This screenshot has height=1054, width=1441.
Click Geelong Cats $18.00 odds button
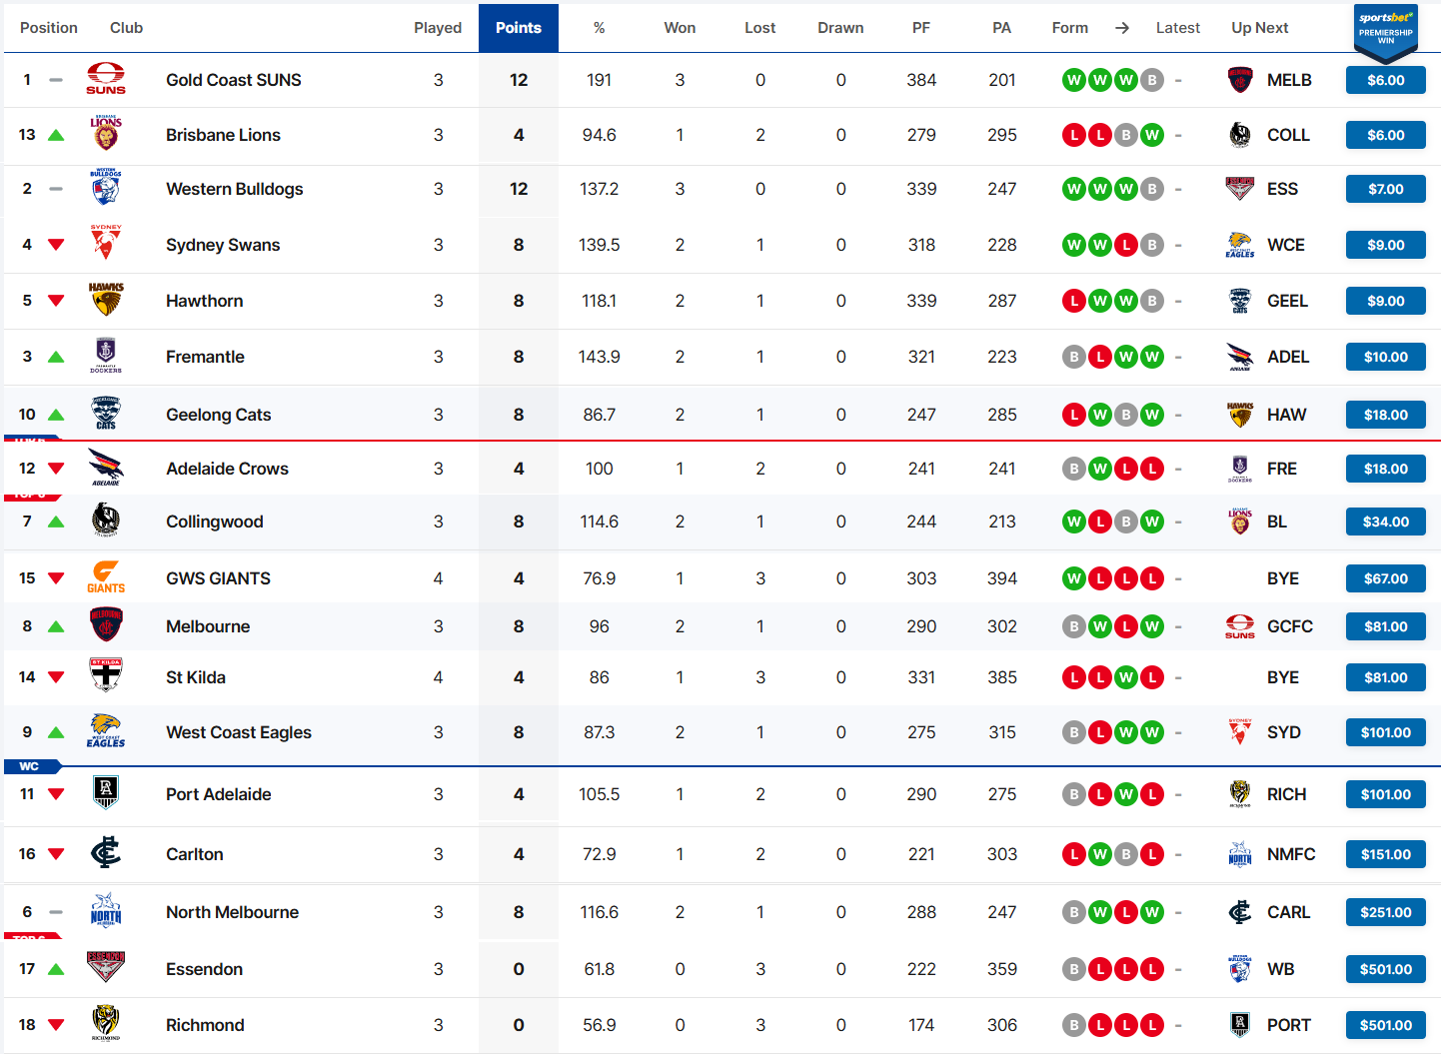pyautogui.click(x=1386, y=415)
